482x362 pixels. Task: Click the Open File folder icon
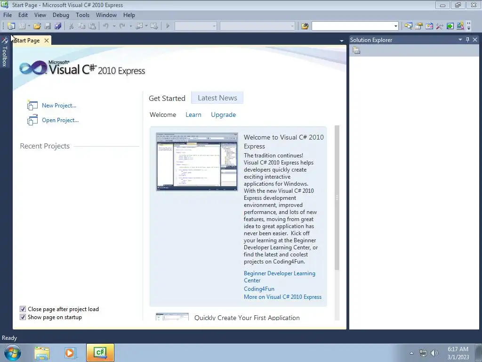click(x=37, y=26)
